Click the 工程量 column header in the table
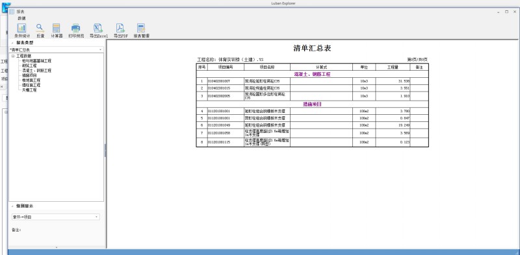 (x=393, y=67)
